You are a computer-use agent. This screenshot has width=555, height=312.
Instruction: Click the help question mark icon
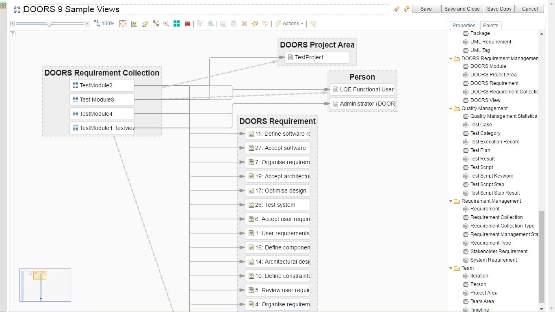coord(13,34)
